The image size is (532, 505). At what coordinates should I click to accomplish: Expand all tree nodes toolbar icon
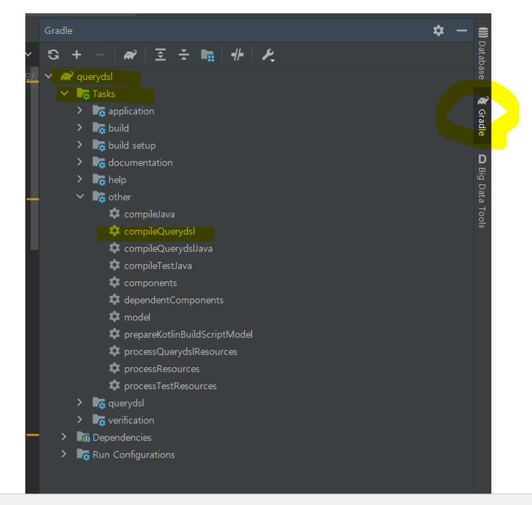160,55
